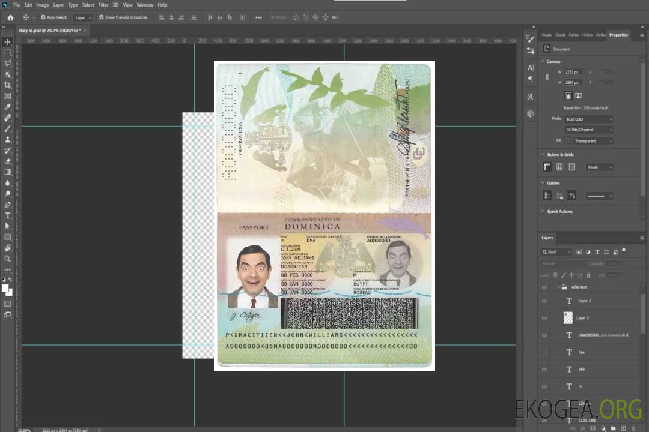
Task: Open the guide line style dropdown
Action: pos(600,196)
